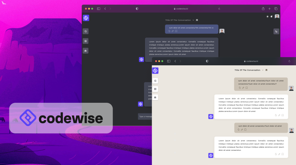Open the chat history icon in dark window sidebar
The height and width of the screenshot is (165, 296).
(86, 31)
